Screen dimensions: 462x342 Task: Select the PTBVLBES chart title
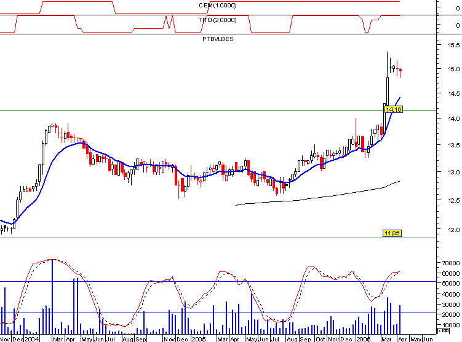218,39
